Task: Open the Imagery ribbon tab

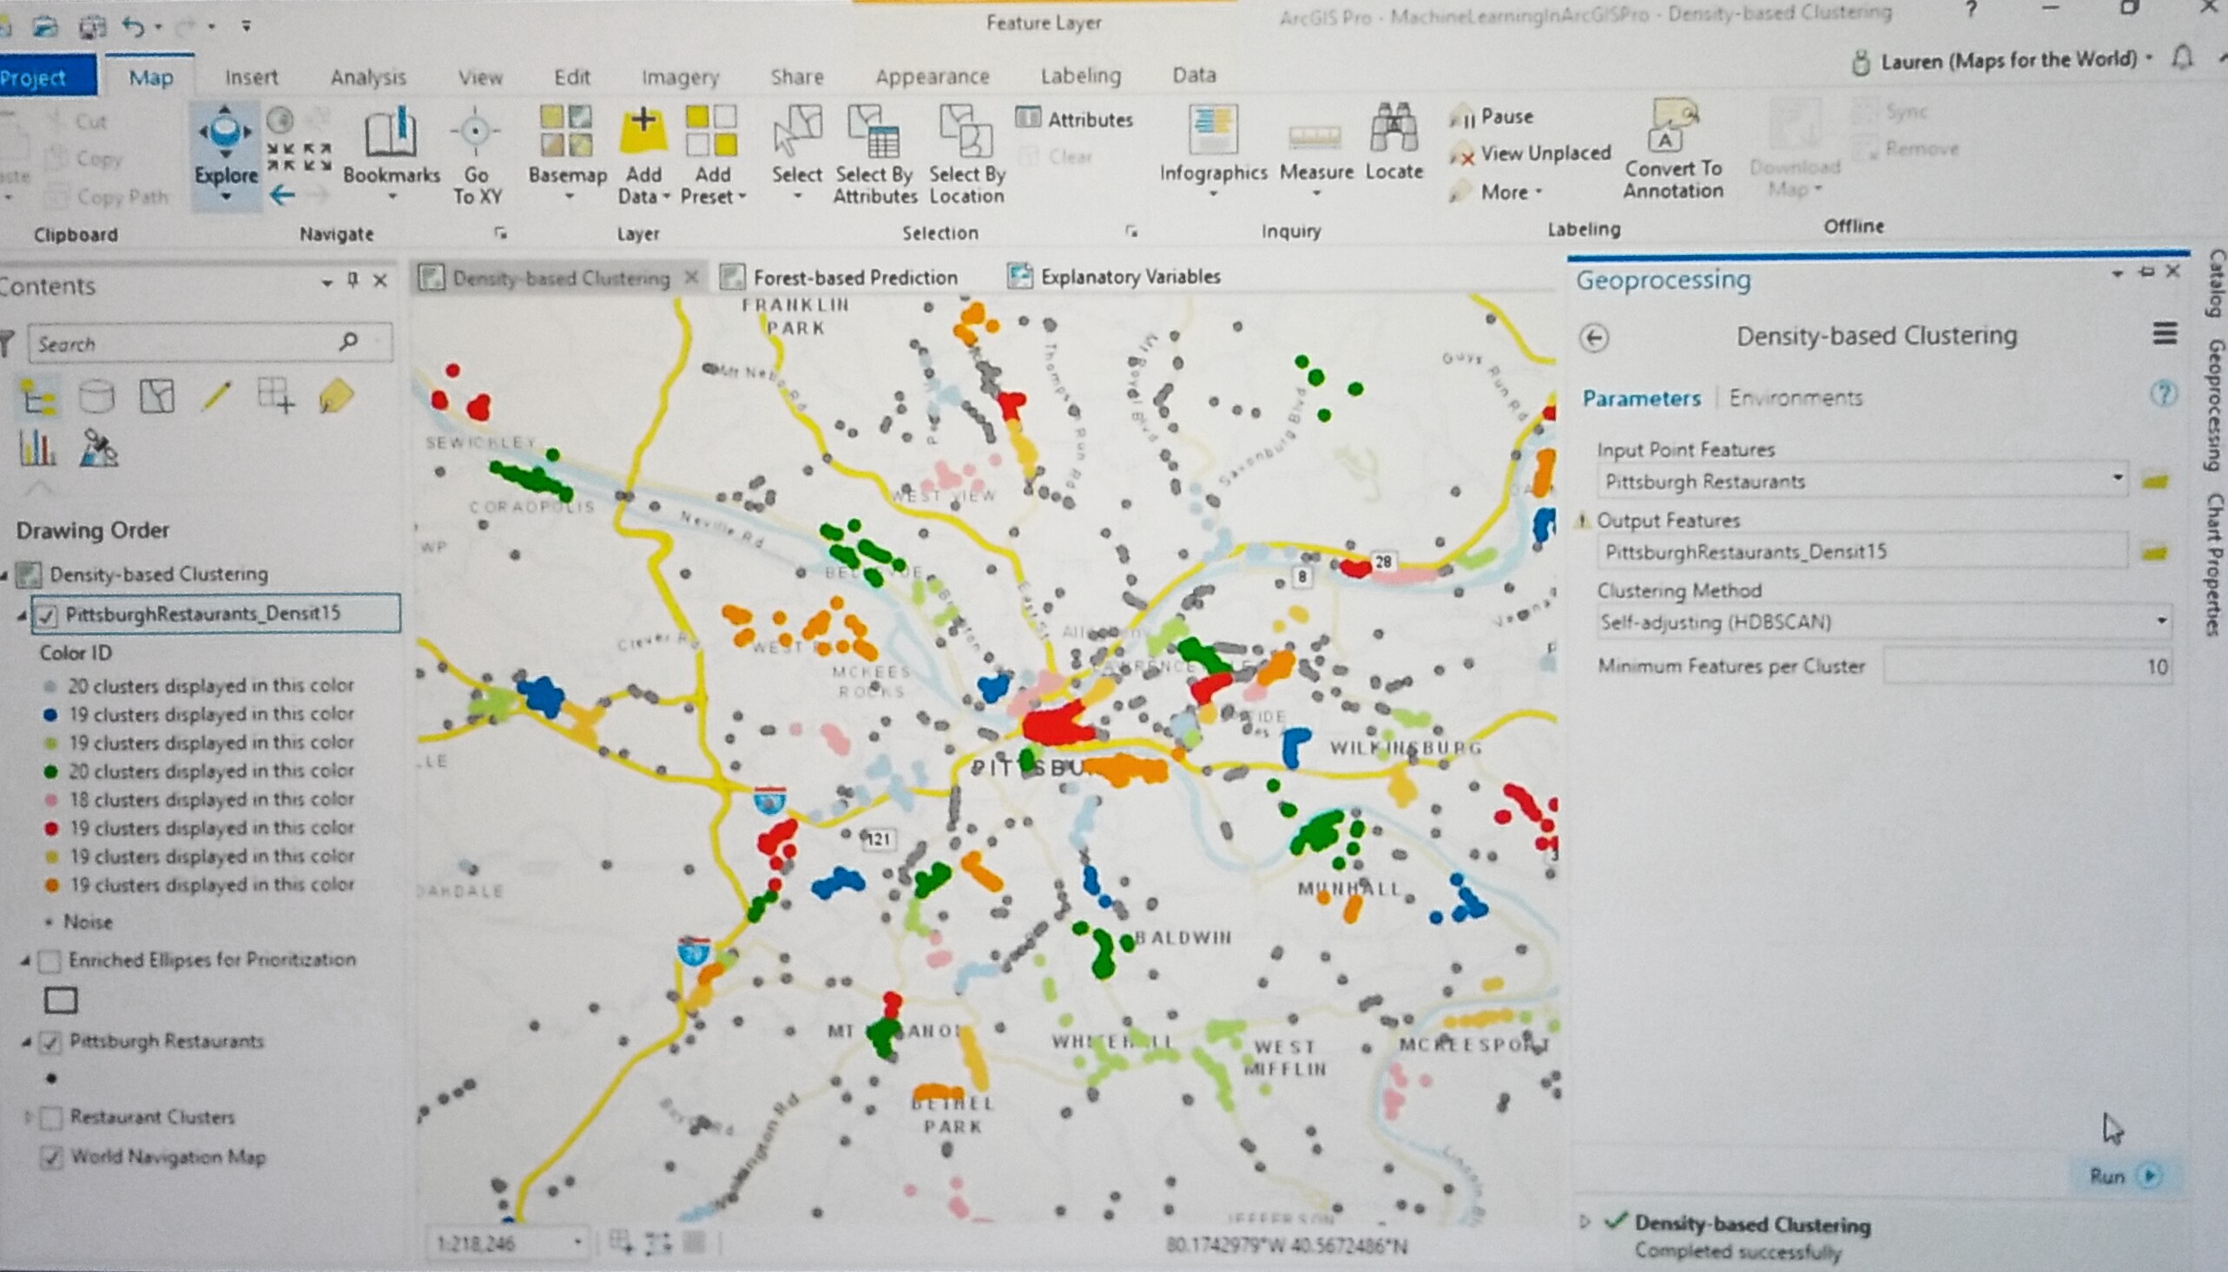Action: pyautogui.click(x=679, y=78)
